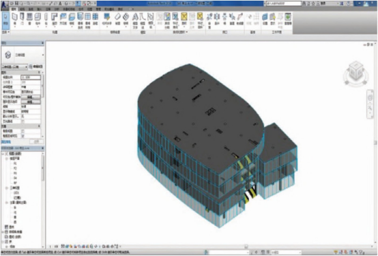378x256 pixels.
Task: Switch to the Structure ribbon tab
Action: [x=23, y=9]
